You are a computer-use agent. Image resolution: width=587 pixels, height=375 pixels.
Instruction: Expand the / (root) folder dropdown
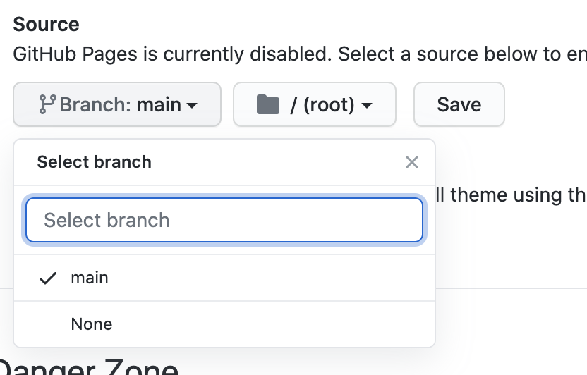click(x=315, y=105)
